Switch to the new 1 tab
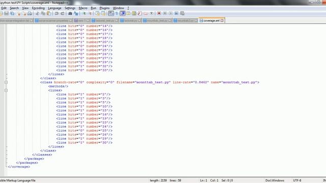 82,20
